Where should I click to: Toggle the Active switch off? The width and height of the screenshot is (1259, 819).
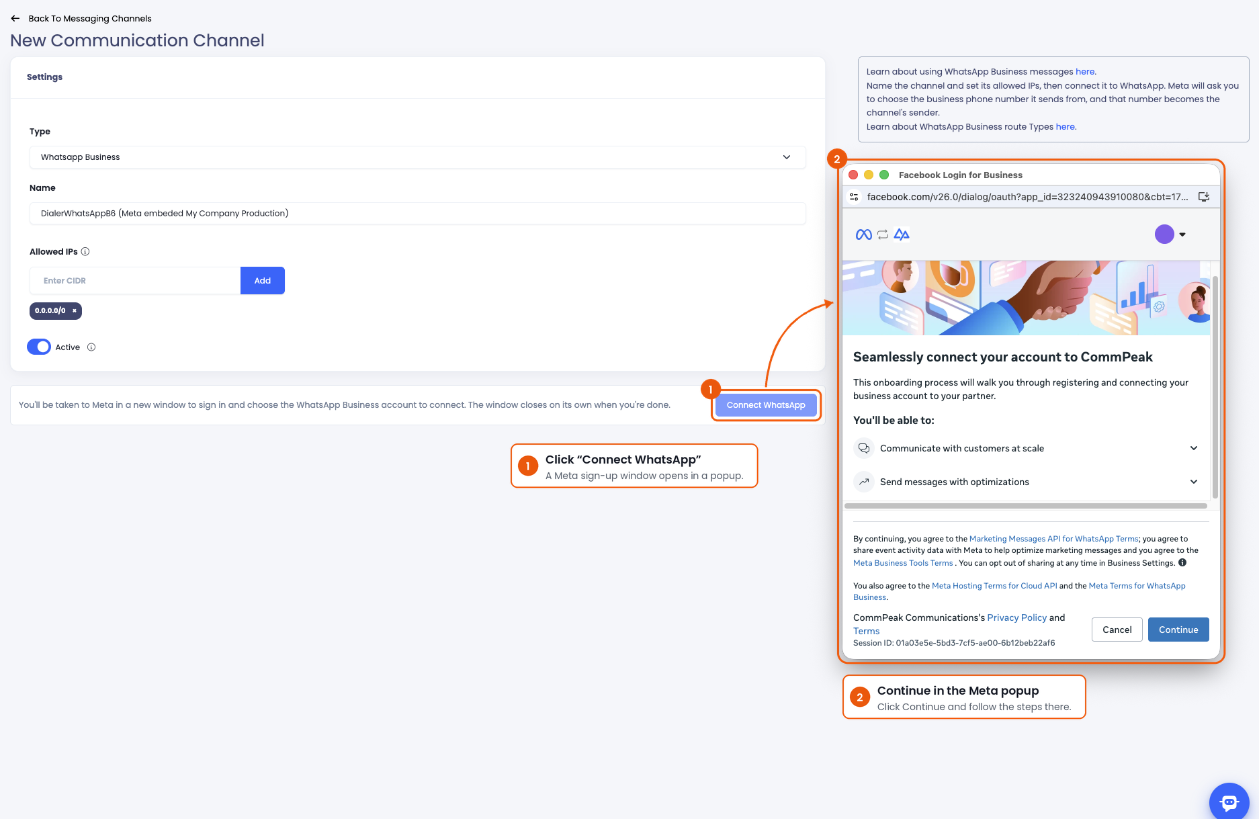point(39,347)
